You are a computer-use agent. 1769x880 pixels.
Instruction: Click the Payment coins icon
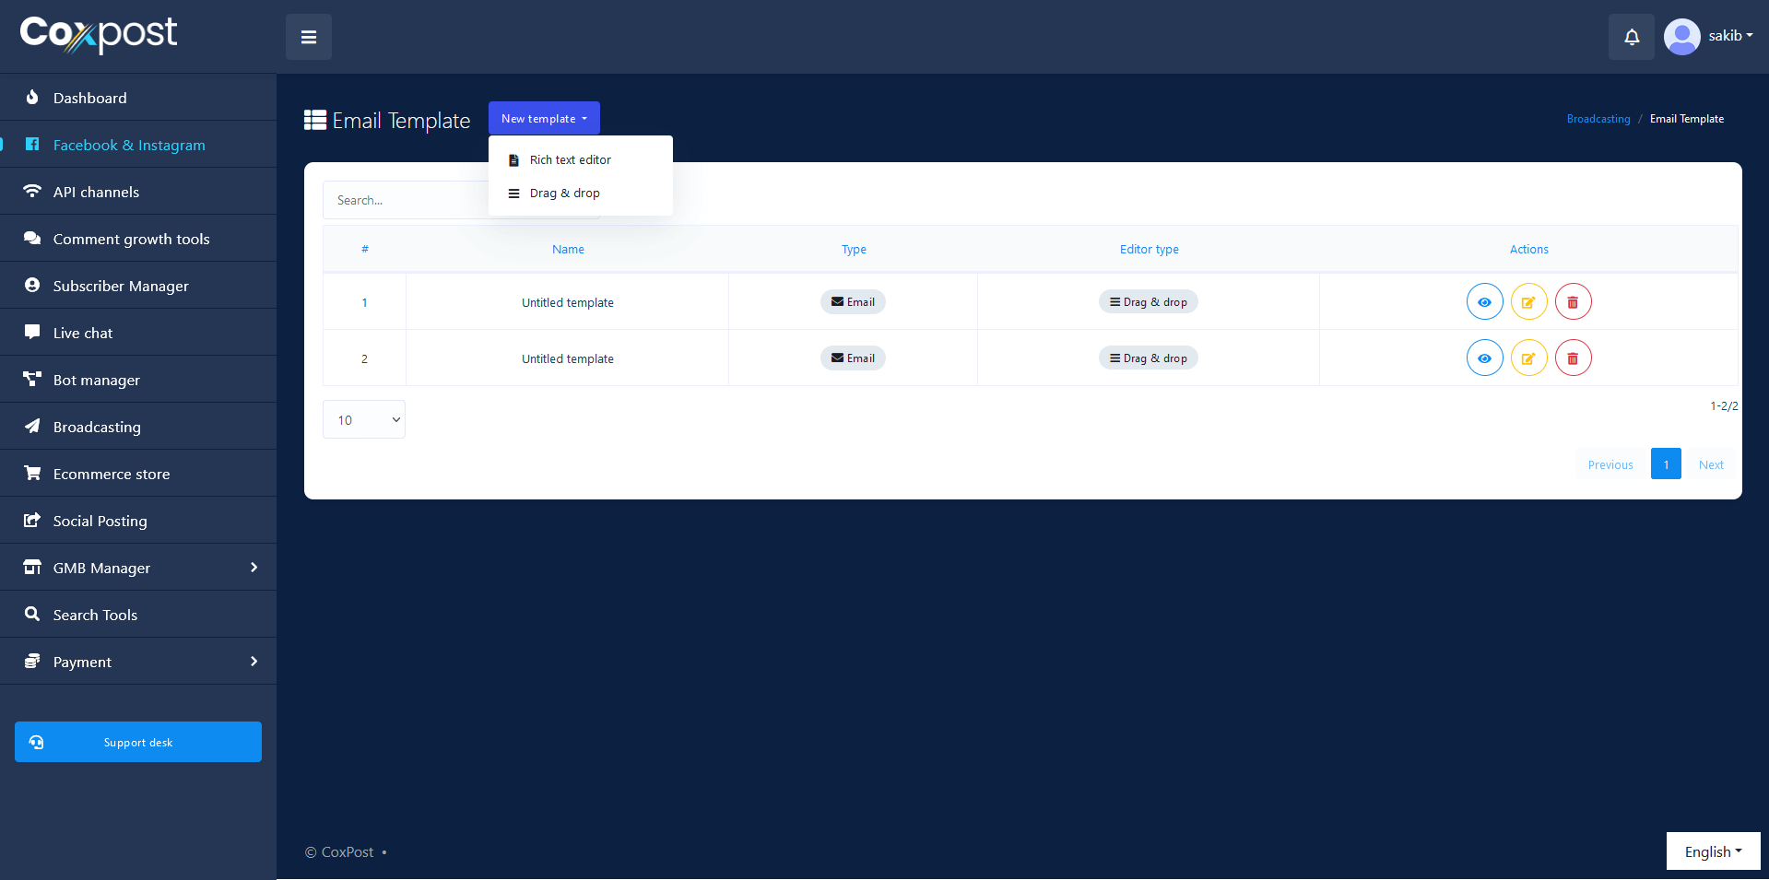coord(32,661)
